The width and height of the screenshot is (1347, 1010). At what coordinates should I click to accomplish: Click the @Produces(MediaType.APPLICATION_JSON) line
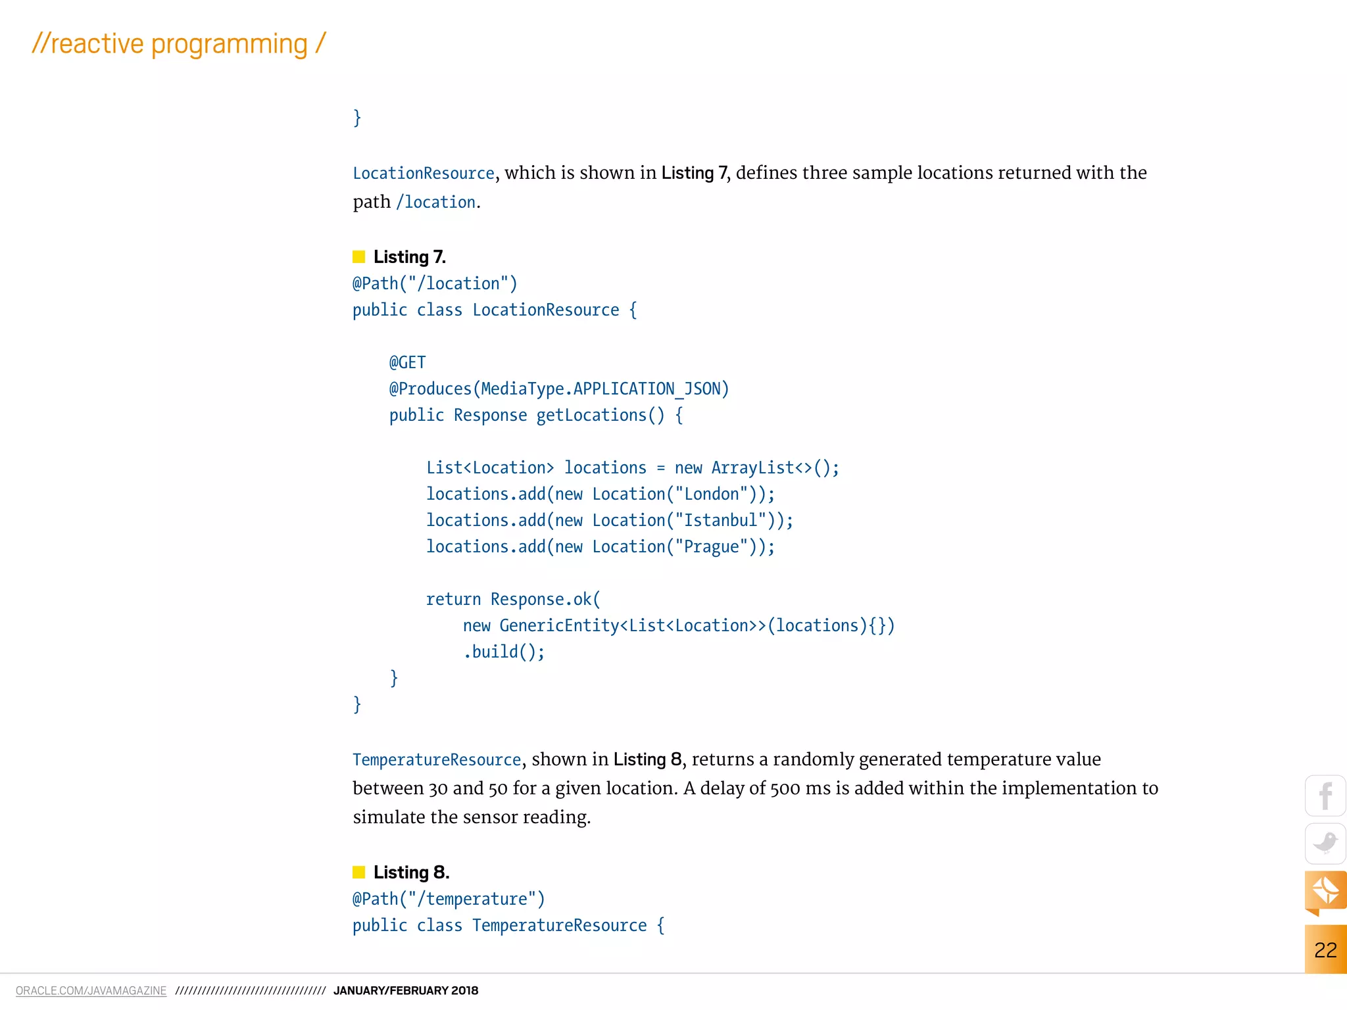[559, 389]
